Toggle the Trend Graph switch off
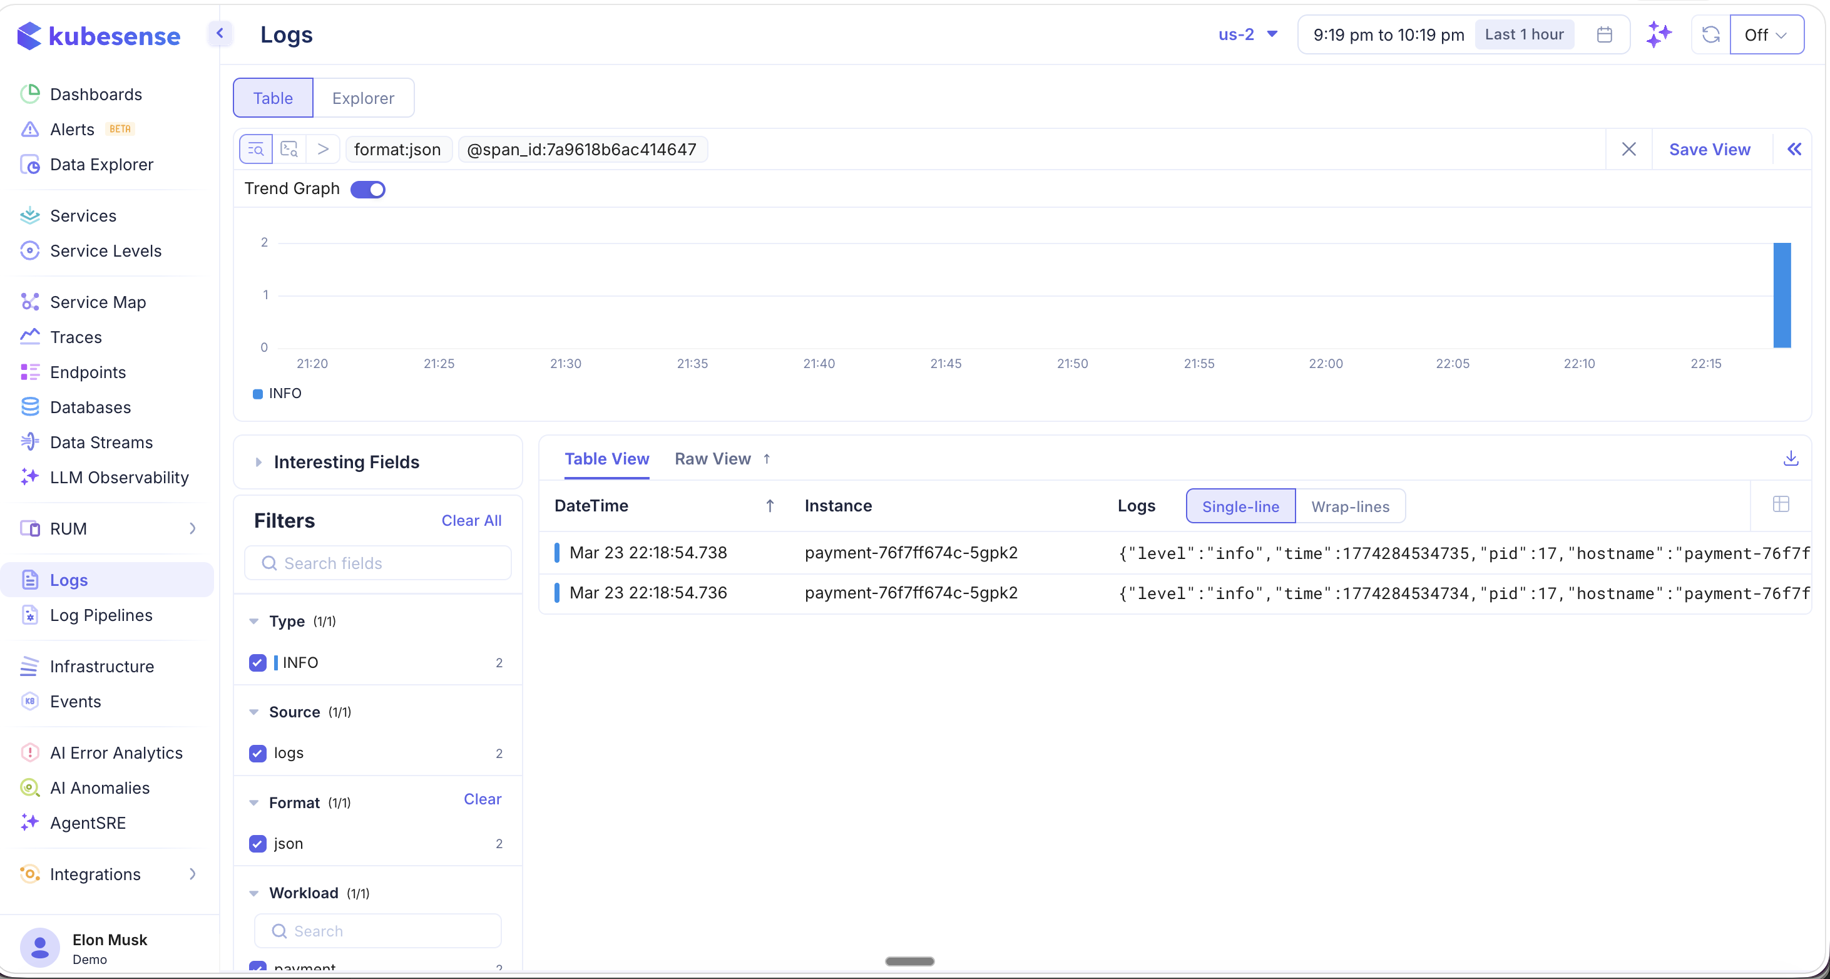Image resolution: width=1830 pixels, height=979 pixels. [x=368, y=189]
